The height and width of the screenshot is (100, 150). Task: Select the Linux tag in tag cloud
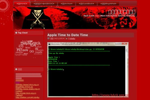(x=38, y=46)
